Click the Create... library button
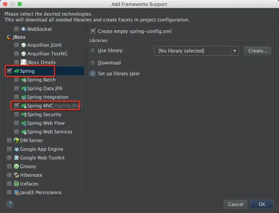Image resolution: width=279 pixels, height=213 pixels. pos(258,51)
